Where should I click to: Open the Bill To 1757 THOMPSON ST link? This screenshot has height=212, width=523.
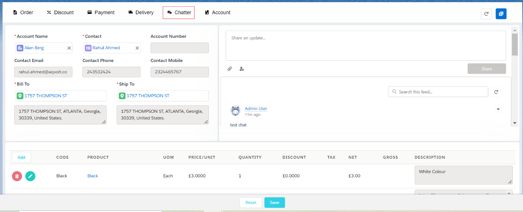[46, 96]
